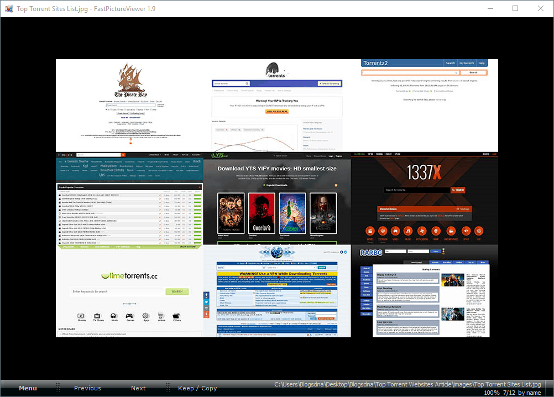Click the Help tab on Torrentz2 header
This screenshot has height=397, width=554.
(482, 63)
